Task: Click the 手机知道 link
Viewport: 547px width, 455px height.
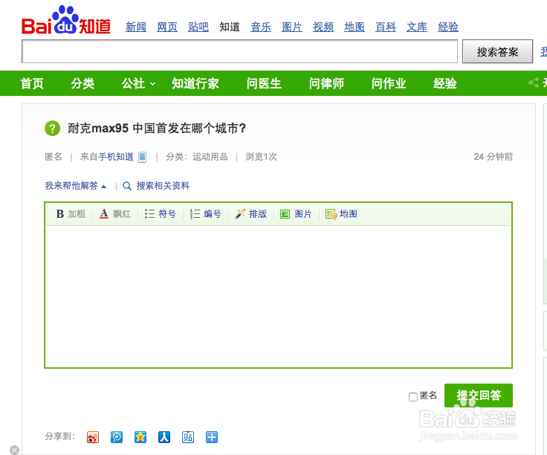Action: 116,157
